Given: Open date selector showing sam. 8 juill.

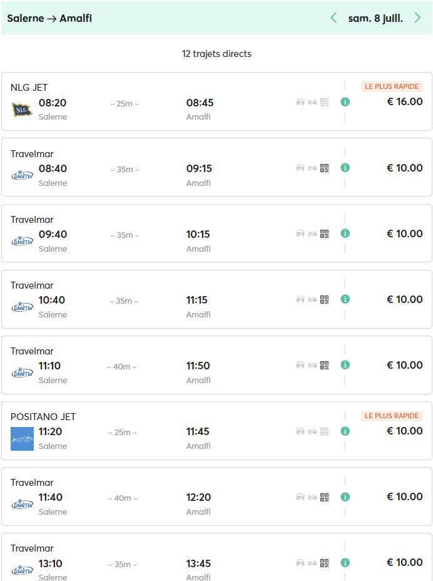Looking at the screenshot, I should pos(375,18).
